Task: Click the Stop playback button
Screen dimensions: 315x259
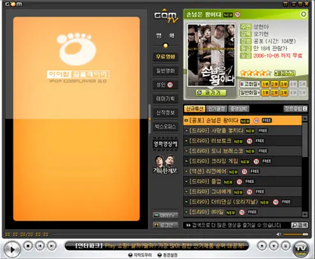Action: click(27, 246)
